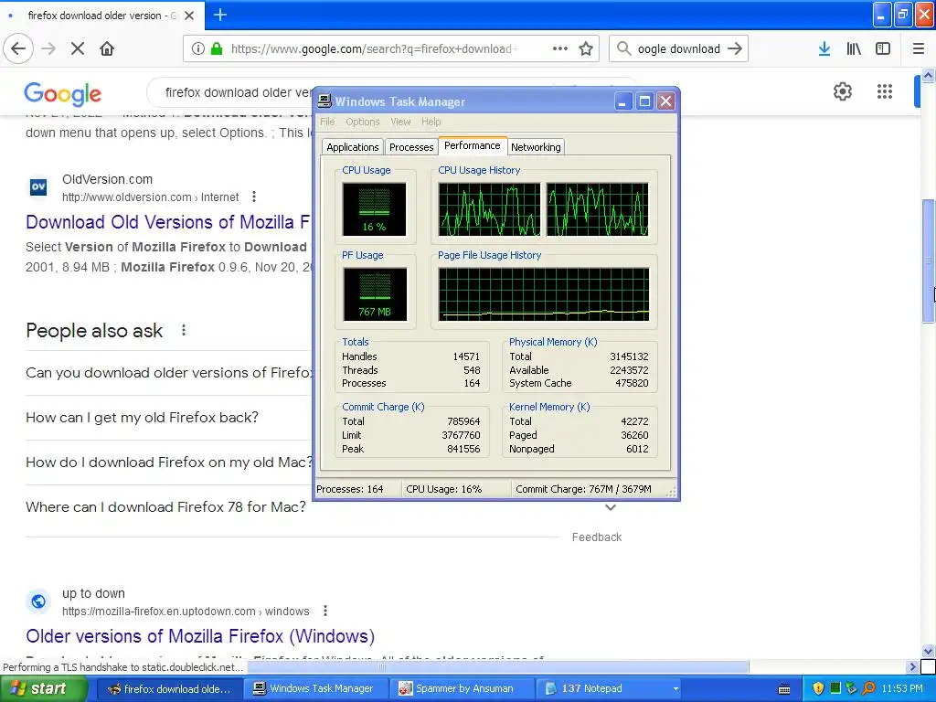Open the Firefox home page icon
Image resolution: width=936 pixels, height=702 pixels.
107,49
